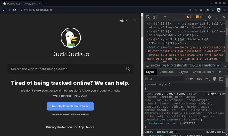Expand more DevTools panels chevron
The width and height of the screenshot is (228, 136).
pos(165,17)
